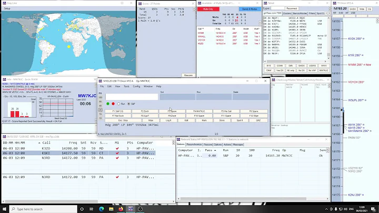Click the Wide button in bandmap
Viewport: 379px width, 213px height.
click(362, 9)
